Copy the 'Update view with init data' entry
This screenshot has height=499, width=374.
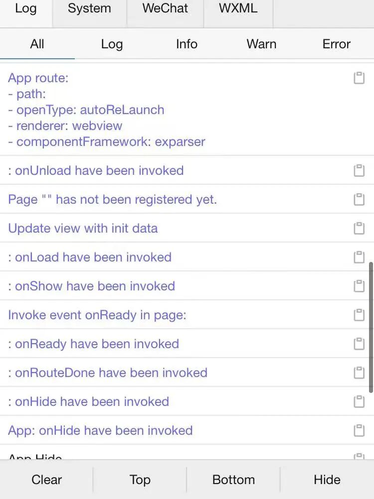[359, 228]
